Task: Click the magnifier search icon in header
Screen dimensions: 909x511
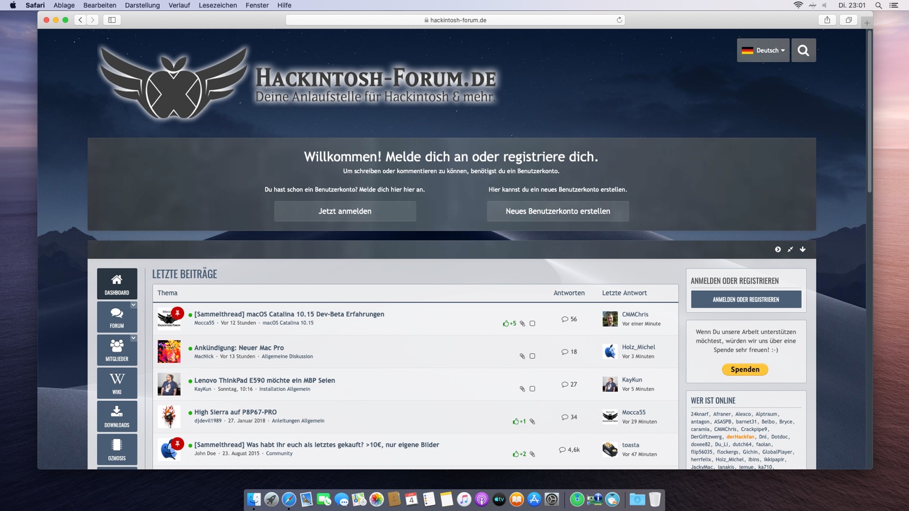Action: point(803,51)
